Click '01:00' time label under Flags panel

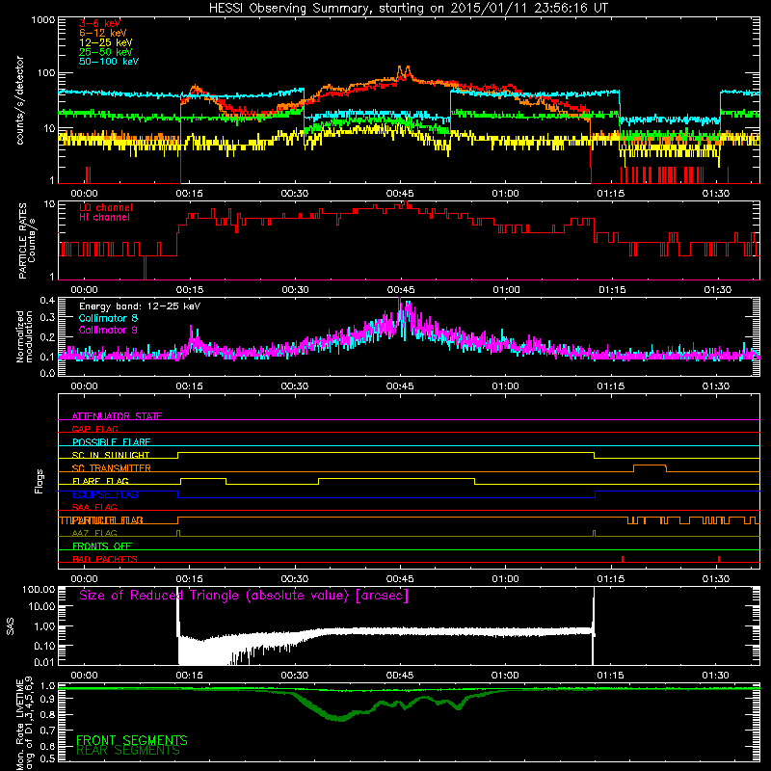[x=505, y=579]
